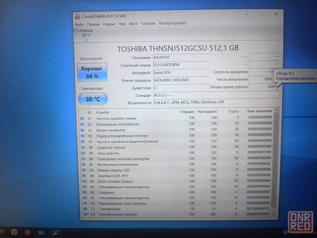Open the Диск menu
Image resolution: width=317 pixels, height=238 pixels.
click(x=133, y=24)
